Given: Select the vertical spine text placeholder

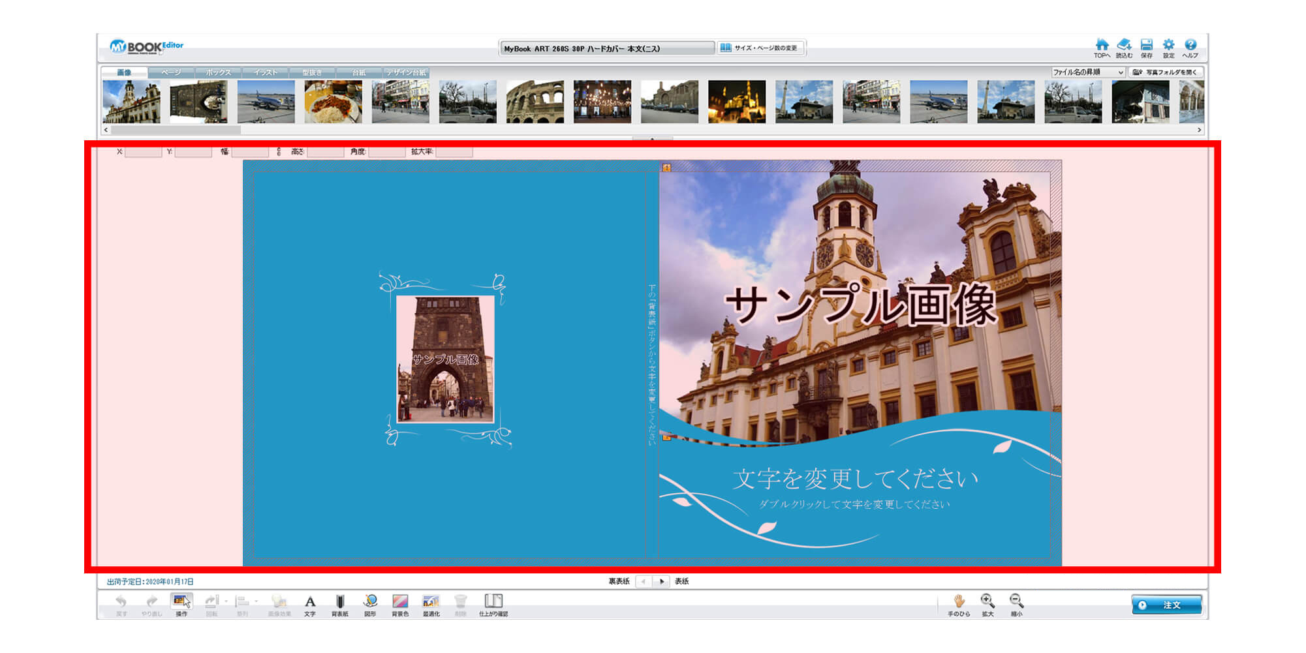Looking at the screenshot, I should pyautogui.click(x=651, y=365).
